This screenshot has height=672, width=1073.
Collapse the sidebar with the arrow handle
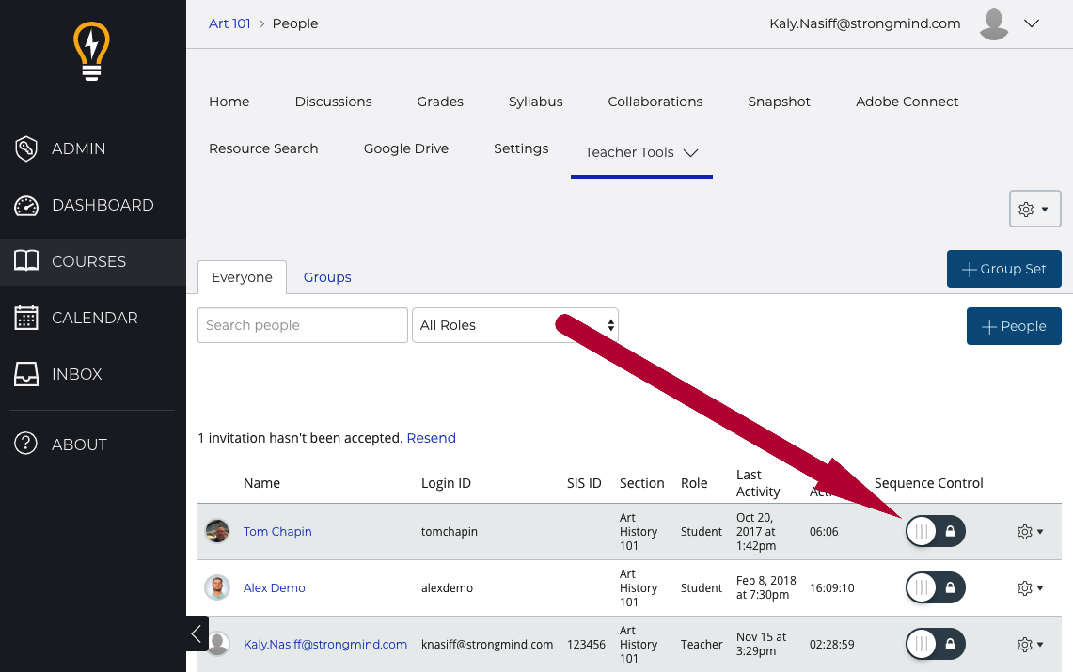point(196,633)
